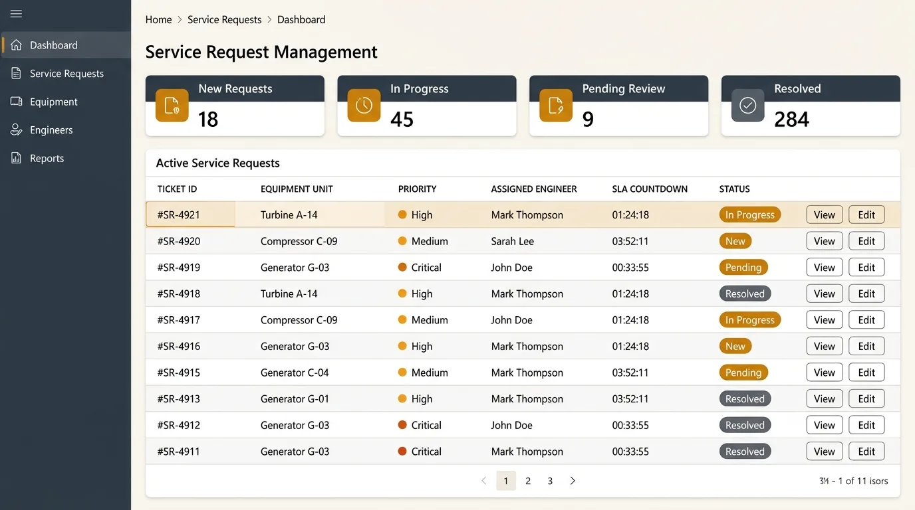Edit ticket #SR-4918

coord(866,294)
